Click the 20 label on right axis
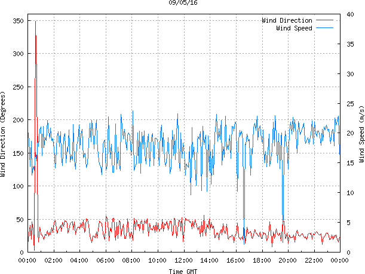 [350, 133]
